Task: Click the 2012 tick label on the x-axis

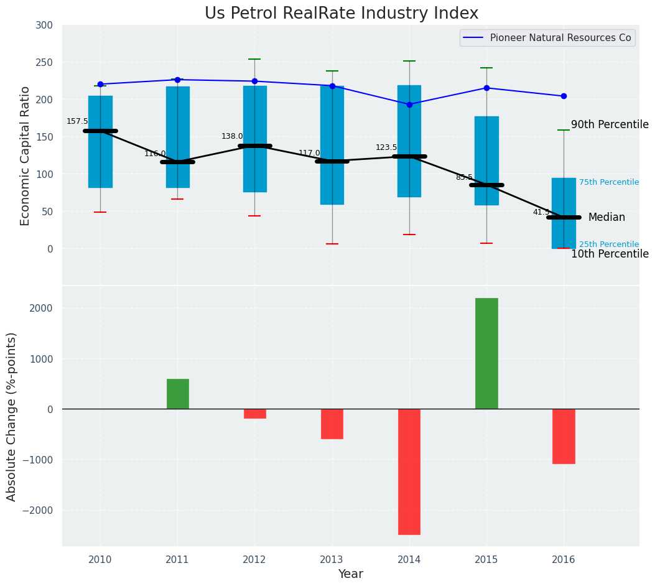Action: coord(254,560)
